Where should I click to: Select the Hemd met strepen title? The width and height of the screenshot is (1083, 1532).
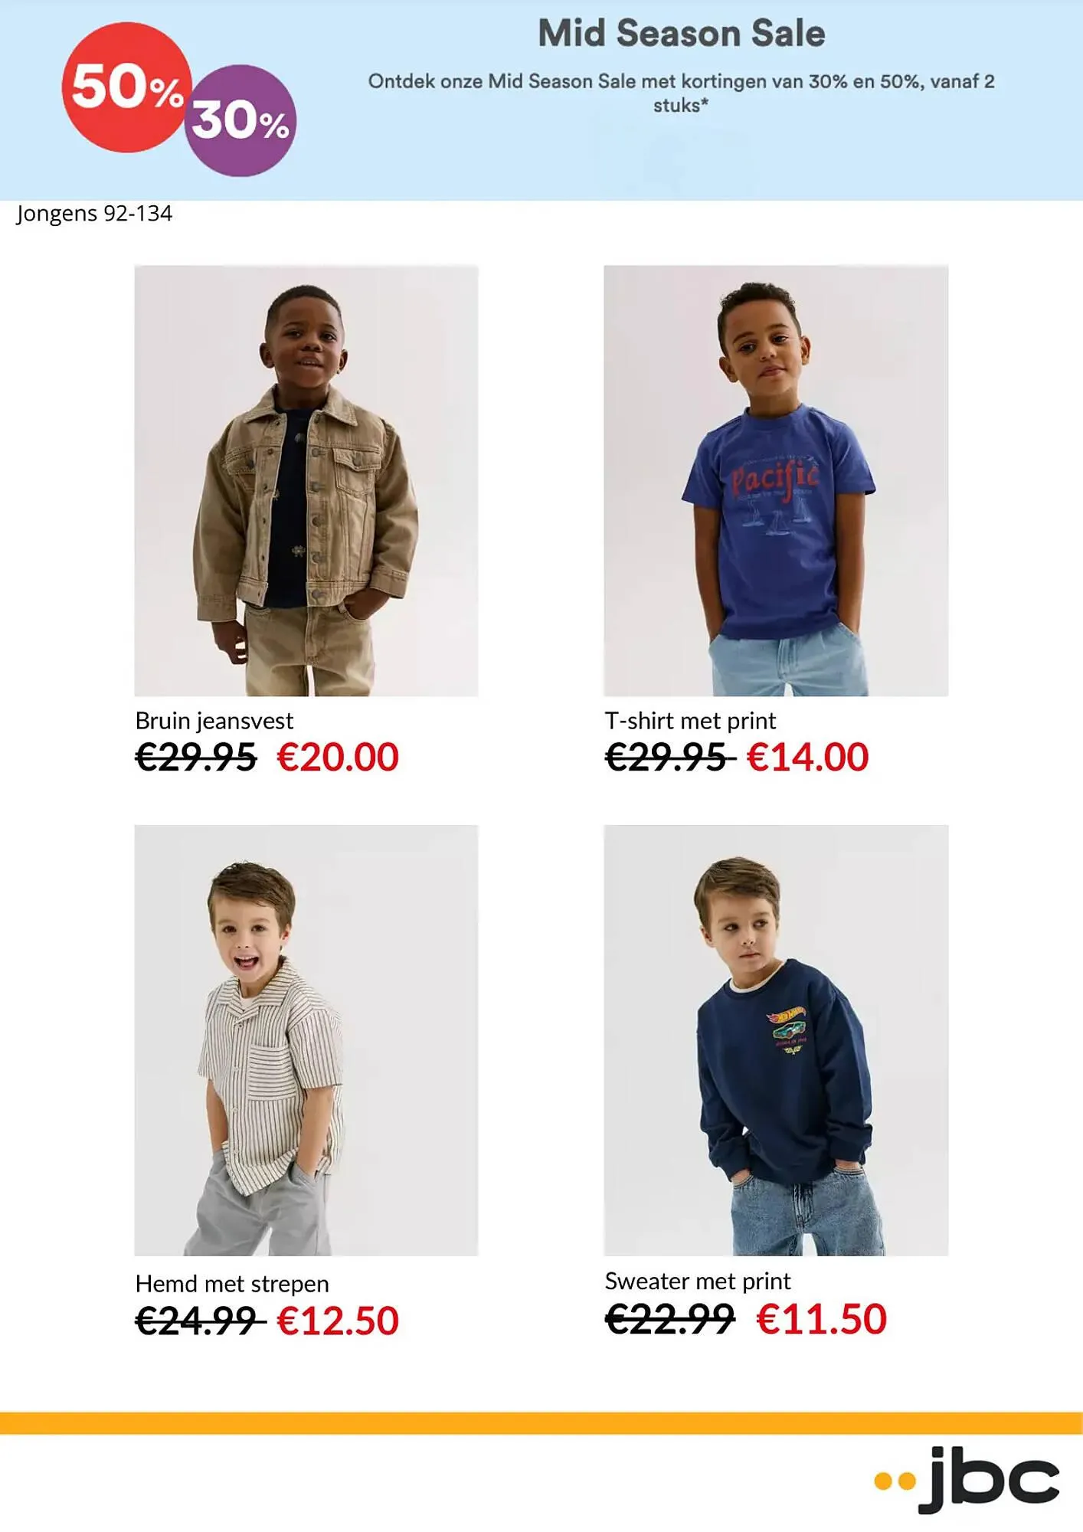tap(232, 1283)
